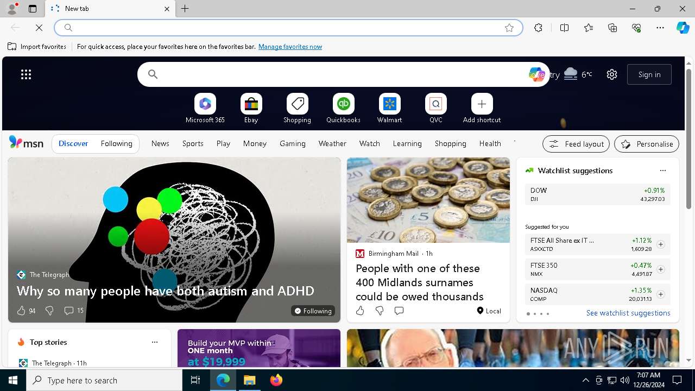Click Import favorites button
The height and width of the screenshot is (391, 695).
(37, 47)
